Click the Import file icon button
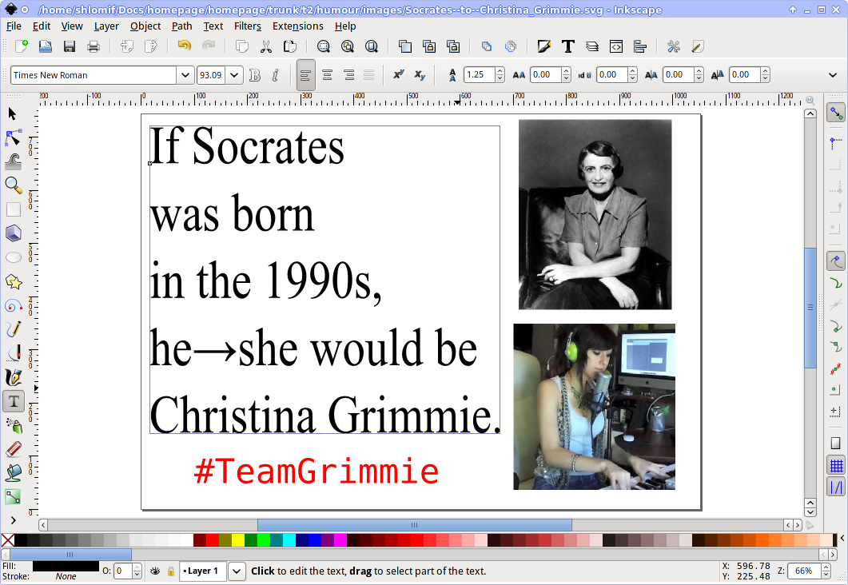 (x=127, y=46)
